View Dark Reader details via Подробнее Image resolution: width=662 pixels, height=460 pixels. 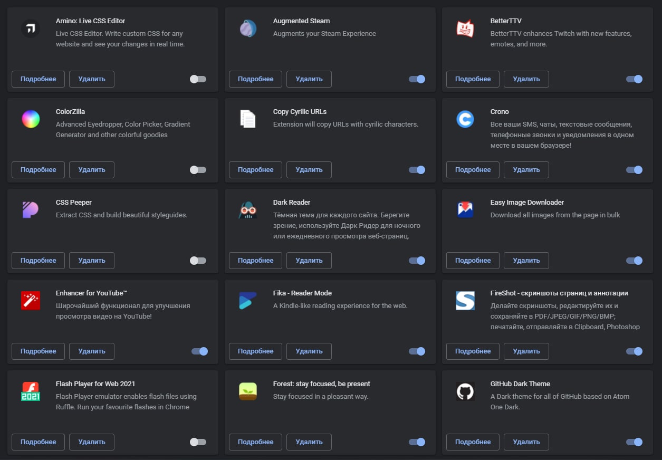pos(255,261)
